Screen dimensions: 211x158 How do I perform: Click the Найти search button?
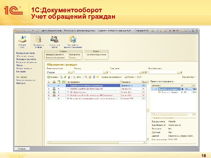[77, 77]
